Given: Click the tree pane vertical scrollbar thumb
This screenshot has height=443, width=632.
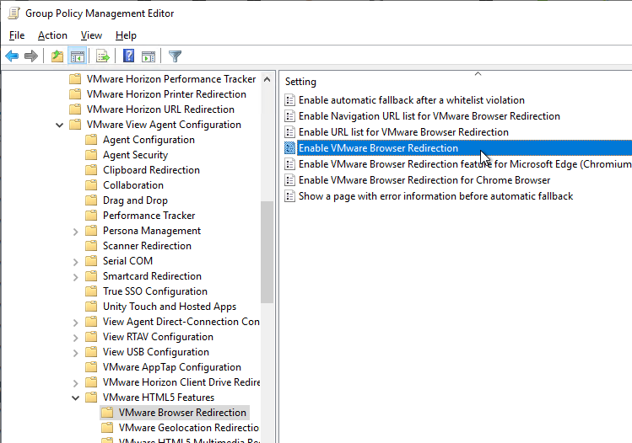Looking at the screenshot, I should pyautogui.click(x=267, y=252).
